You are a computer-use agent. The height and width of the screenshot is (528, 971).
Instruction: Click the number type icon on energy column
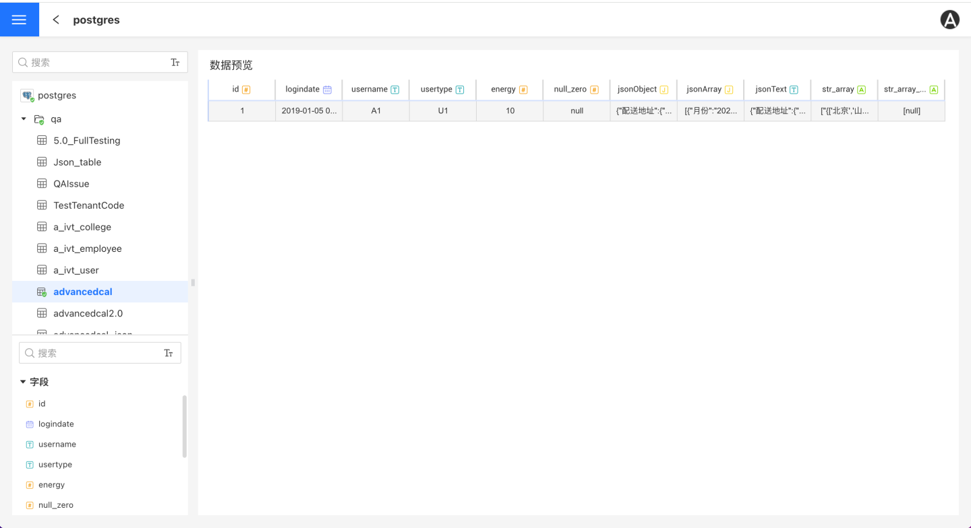(x=523, y=90)
